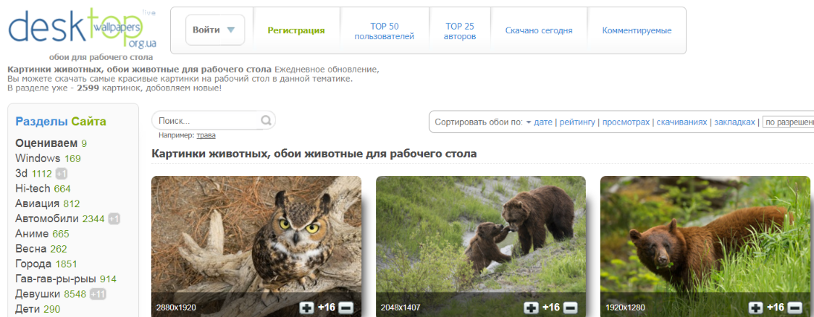Open the Войти login dropdown

click(x=214, y=30)
